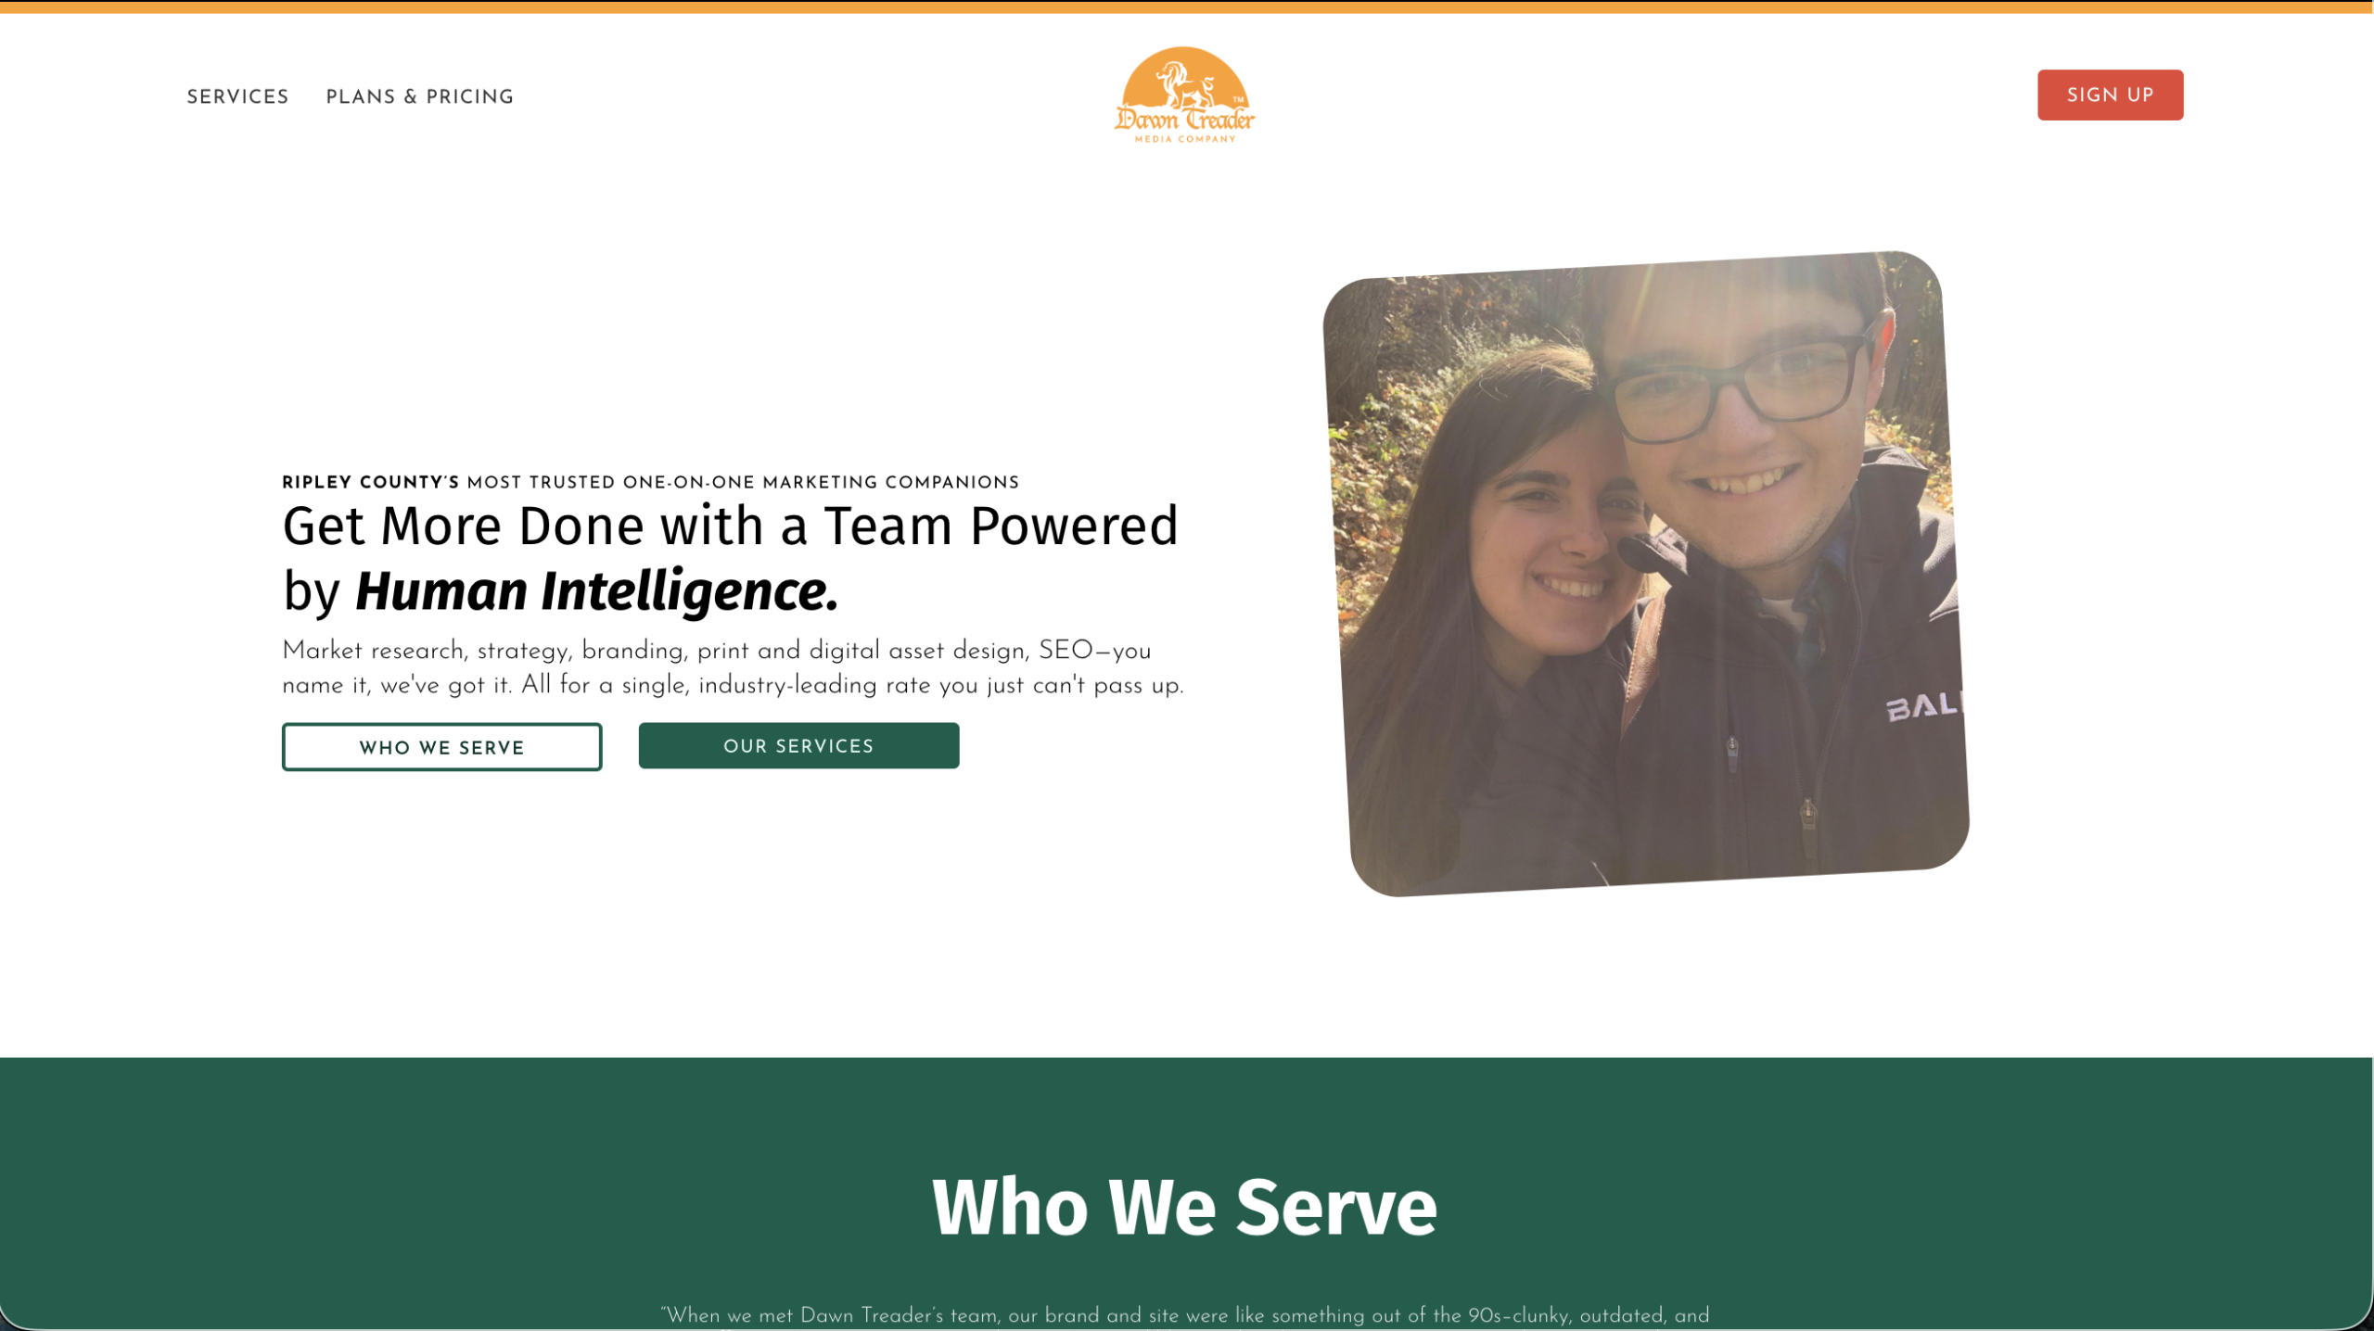This screenshot has height=1331, width=2374.
Task: Click the 'Ripley County's' bold tagline text
Action: 371,482
